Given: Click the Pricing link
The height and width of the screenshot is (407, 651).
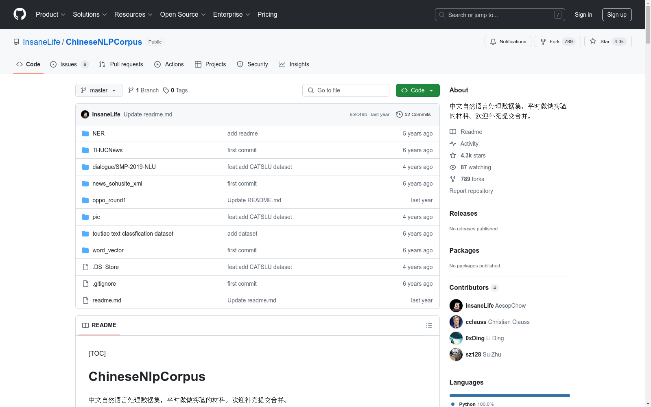Looking at the screenshot, I should 267,14.
